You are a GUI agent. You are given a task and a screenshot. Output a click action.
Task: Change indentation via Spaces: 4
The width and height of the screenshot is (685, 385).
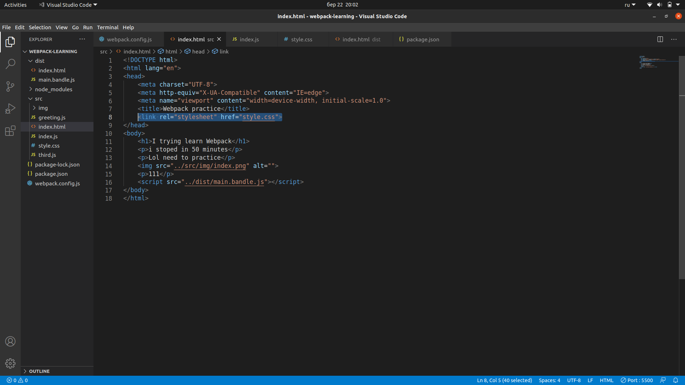(549, 380)
